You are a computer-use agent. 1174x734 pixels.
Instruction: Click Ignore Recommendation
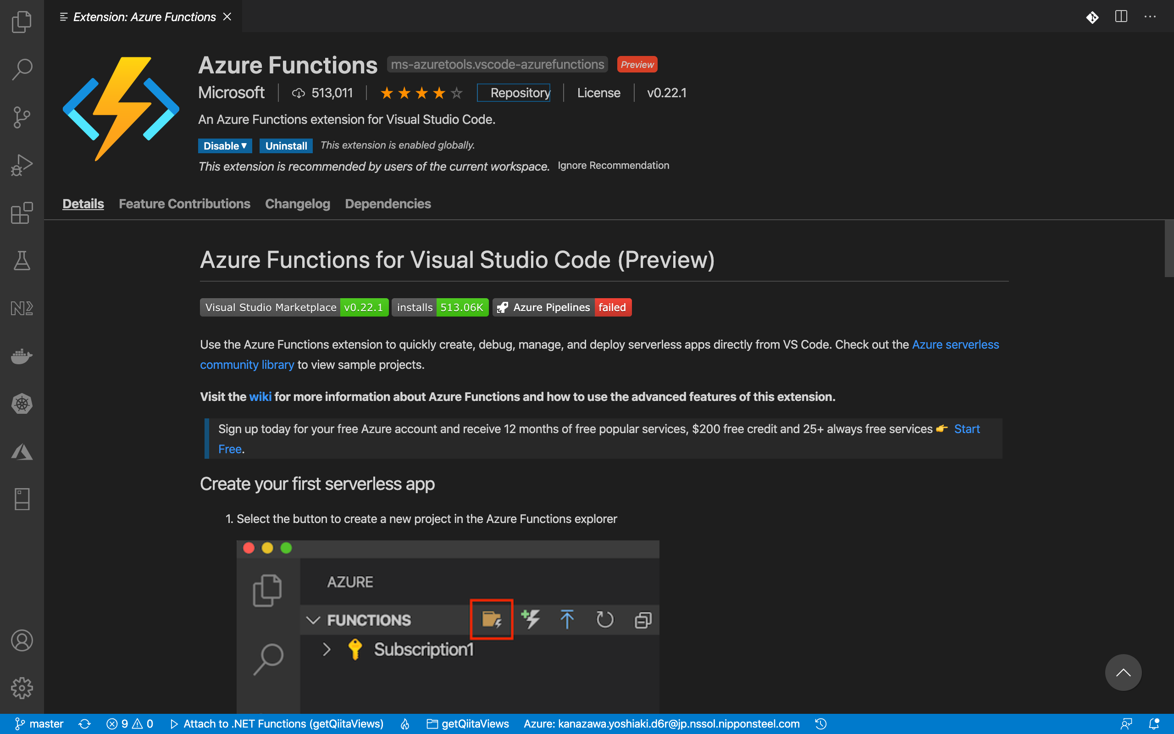coord(613,166)
